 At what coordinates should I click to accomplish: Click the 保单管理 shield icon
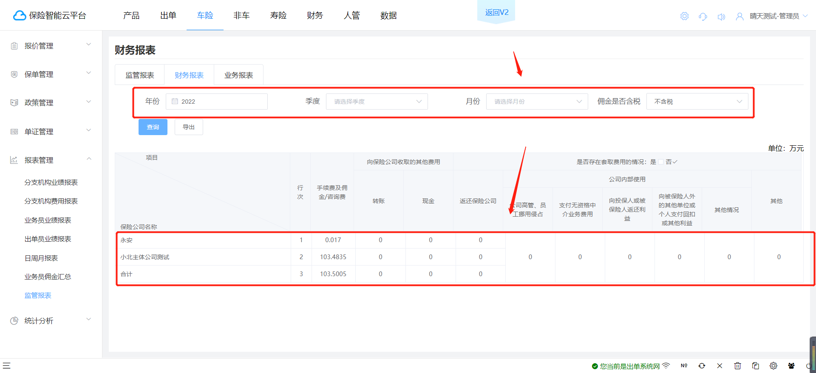[x=14, y=74]
